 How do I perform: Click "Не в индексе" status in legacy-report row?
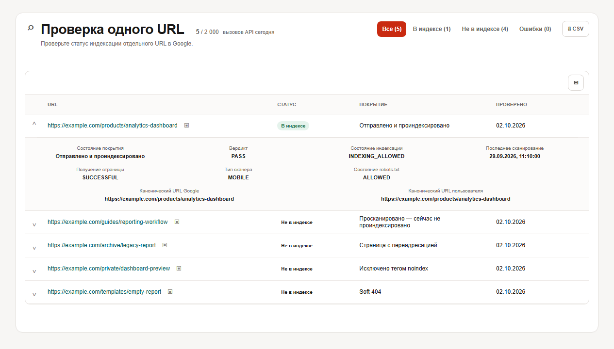coord(297,246)
